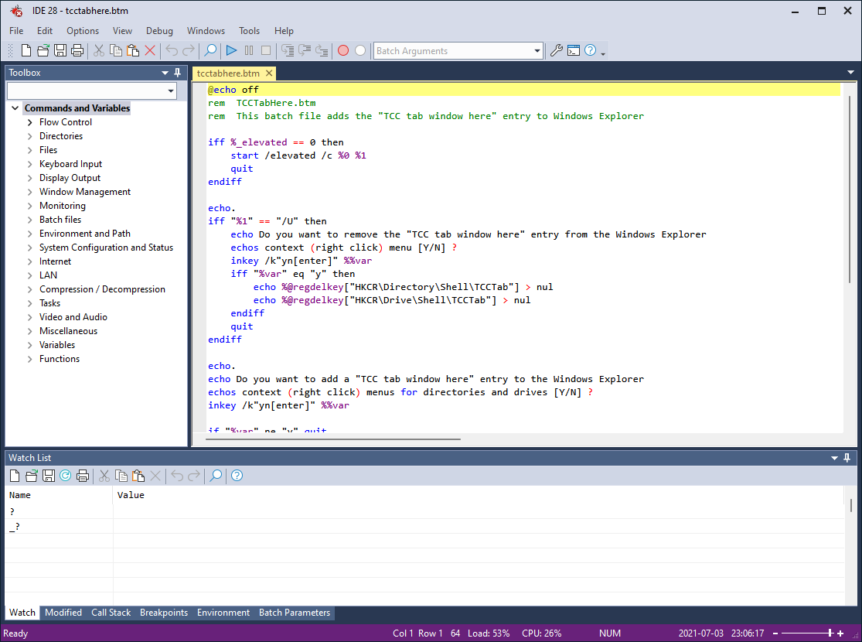
Task: Open the Batch Arguments dropdown
Action: 537,50
